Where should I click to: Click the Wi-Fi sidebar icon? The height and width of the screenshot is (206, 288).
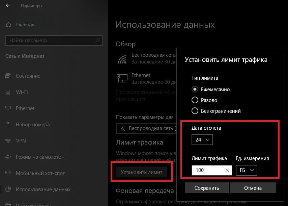(8, 92)
